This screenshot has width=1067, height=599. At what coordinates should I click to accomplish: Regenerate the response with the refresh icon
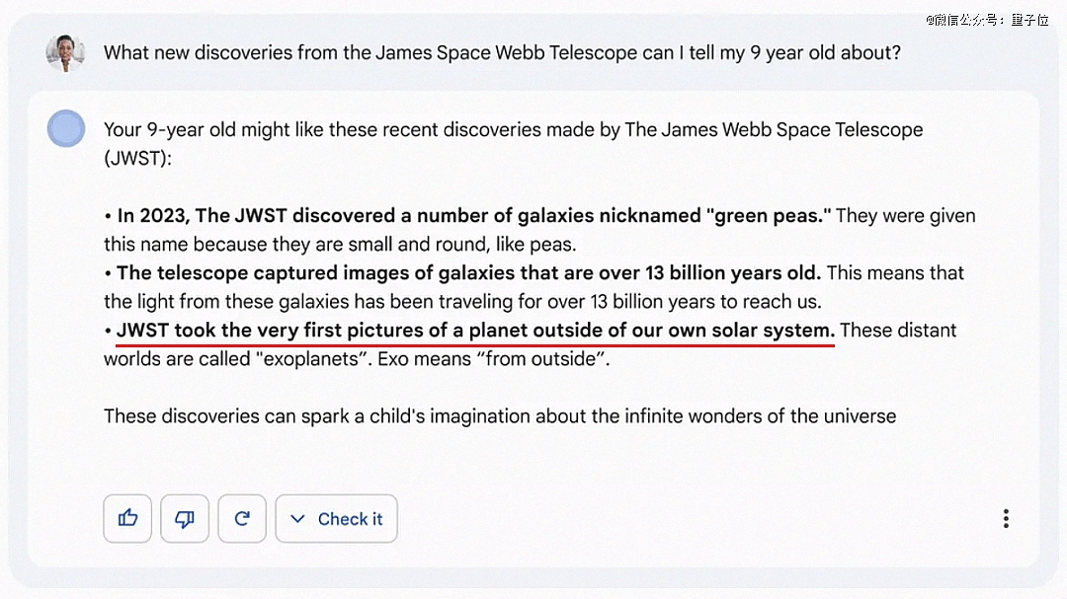click(x=242, y=519)
